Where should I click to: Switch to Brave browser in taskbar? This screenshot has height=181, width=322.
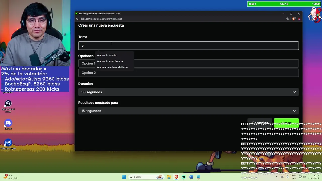point(176,177)
